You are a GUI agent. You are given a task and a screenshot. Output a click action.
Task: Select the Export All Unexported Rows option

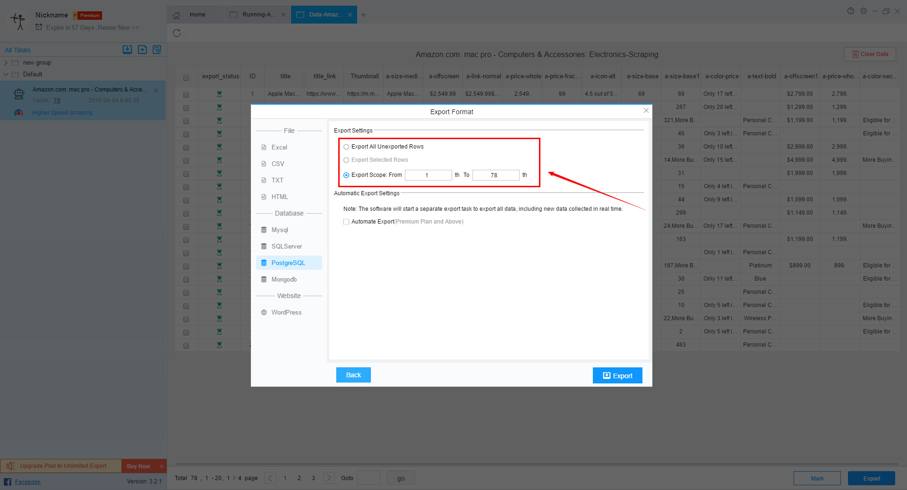click(346, 147)
